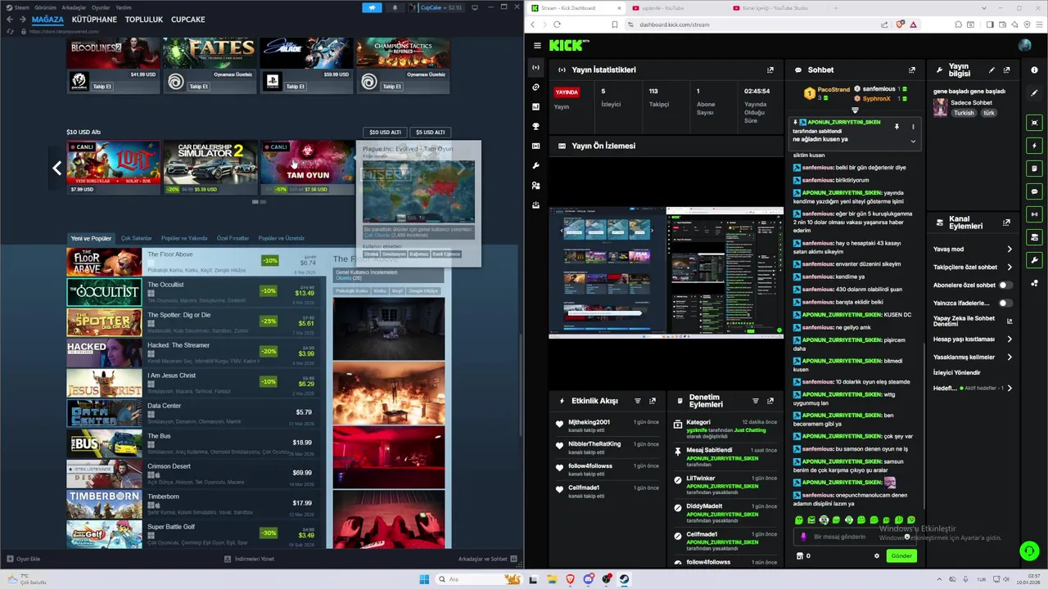This screenshot has width=1048, height=589.
Task: Expand Yasaklanmış kelimeler option
Action: point(1009,357)
